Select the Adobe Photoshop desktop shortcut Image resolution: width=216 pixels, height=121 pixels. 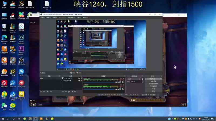(x=21, y=39)
